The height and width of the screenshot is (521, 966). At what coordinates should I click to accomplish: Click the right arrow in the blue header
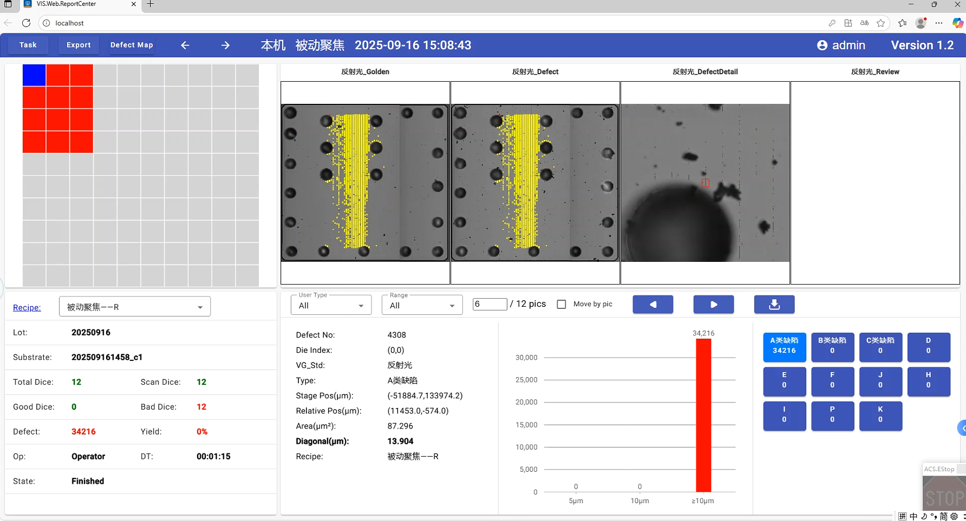click(225, 45)
